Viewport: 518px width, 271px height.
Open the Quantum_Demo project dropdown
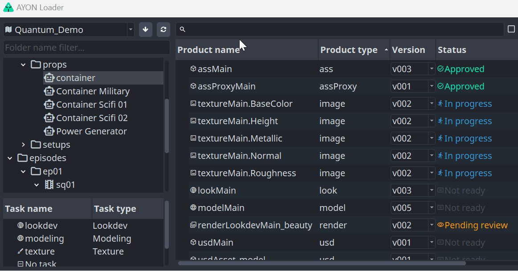tap(69, 30)
